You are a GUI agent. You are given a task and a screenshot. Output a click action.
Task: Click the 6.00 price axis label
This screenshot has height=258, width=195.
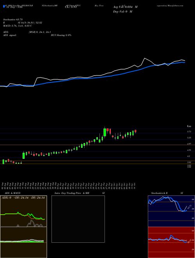[189, 126]
